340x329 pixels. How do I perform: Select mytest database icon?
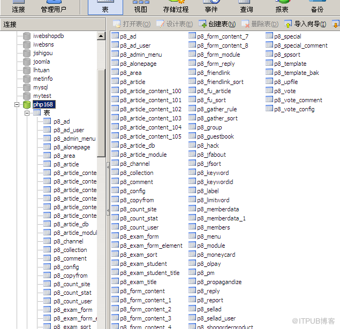click(27, 96)
